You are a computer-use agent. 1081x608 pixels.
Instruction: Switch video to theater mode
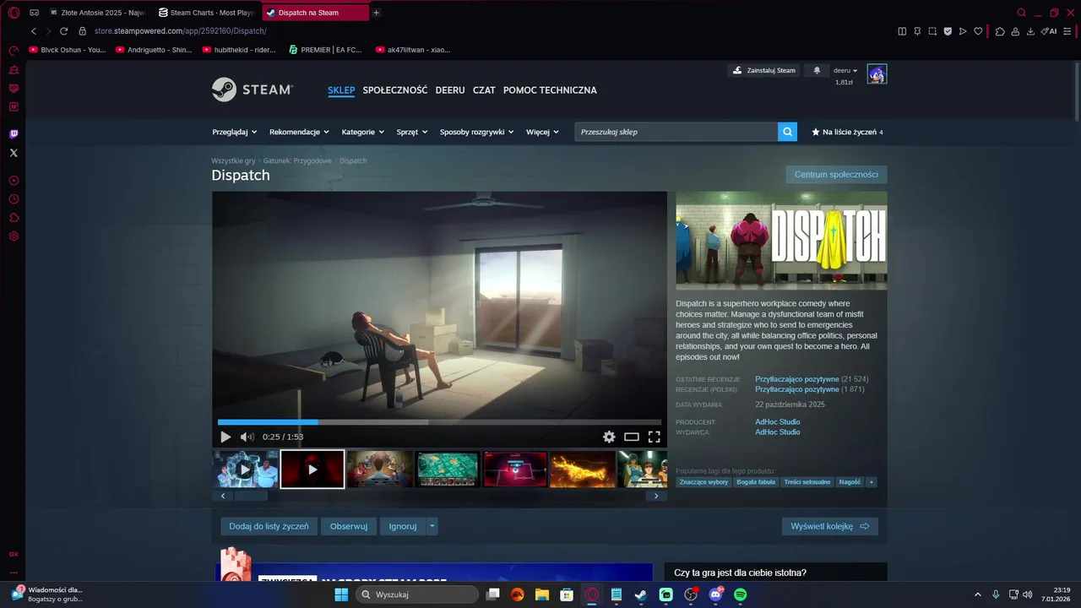click(632, 437)
